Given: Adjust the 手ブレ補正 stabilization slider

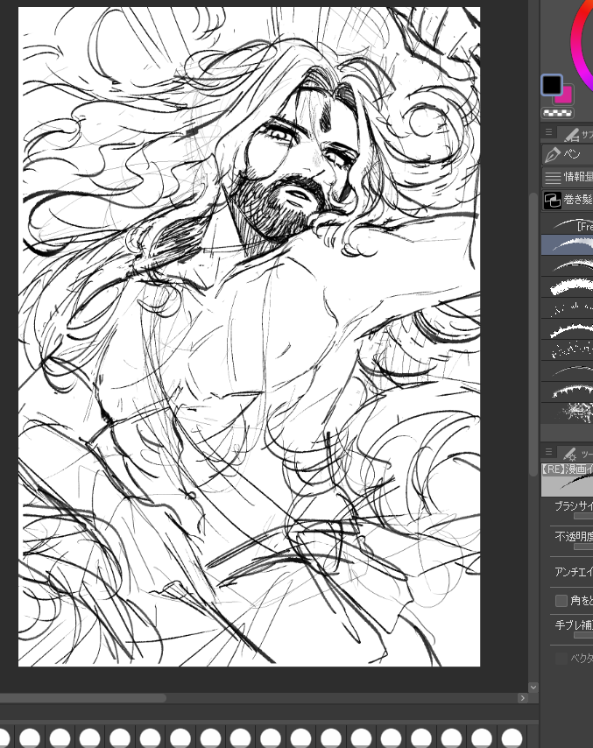Looking at the screenshot, I should tap(583, 635).
